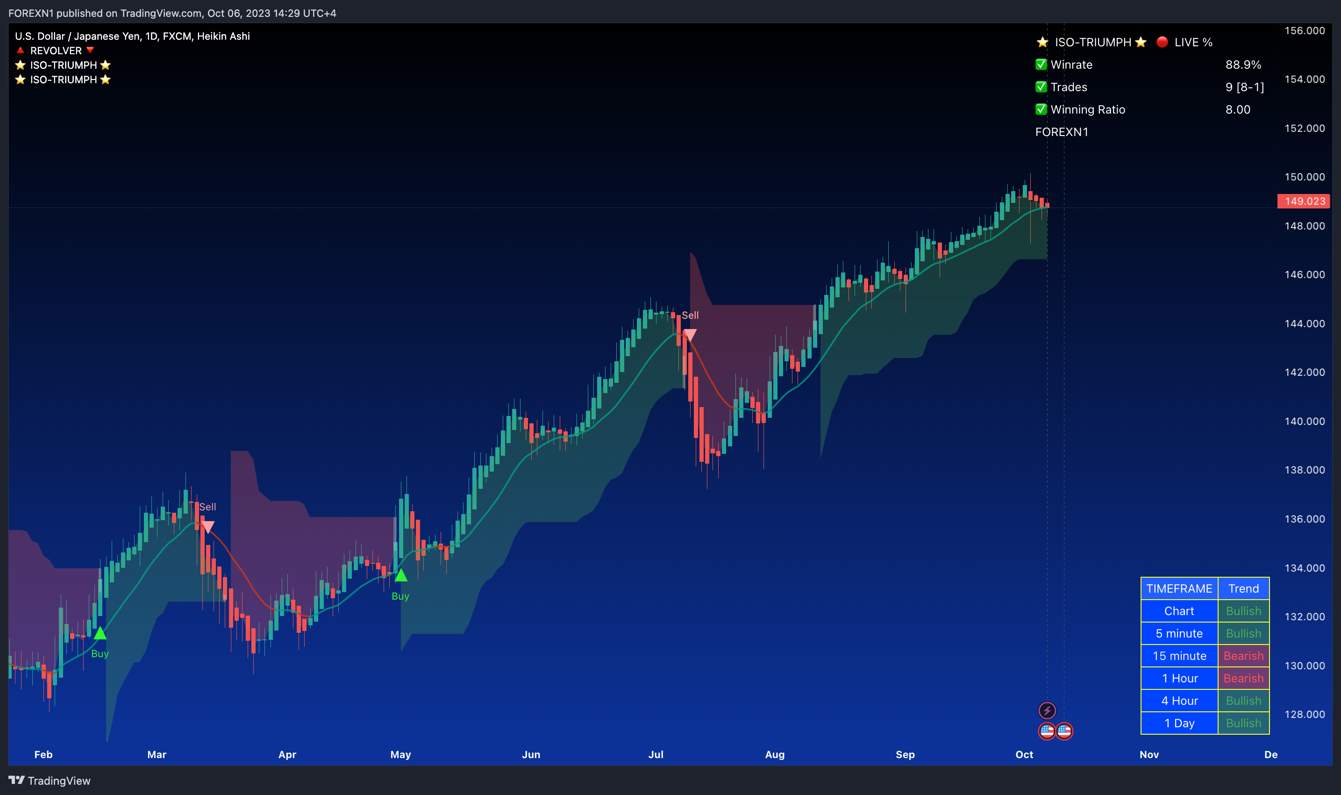The width and height of the screenshot is (1341, 795).
Task: Click the LIVE % label
Action: [x=1193, y=42]
